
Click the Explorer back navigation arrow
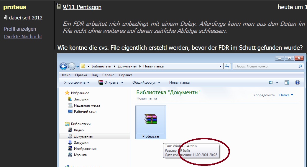(x=63, y=66)
